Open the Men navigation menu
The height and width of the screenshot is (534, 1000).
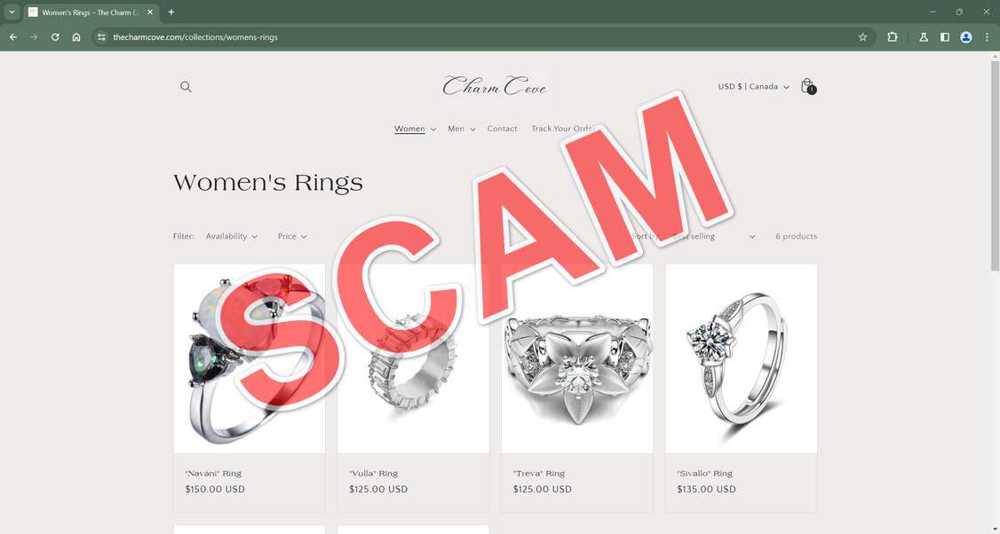[462, 129]
